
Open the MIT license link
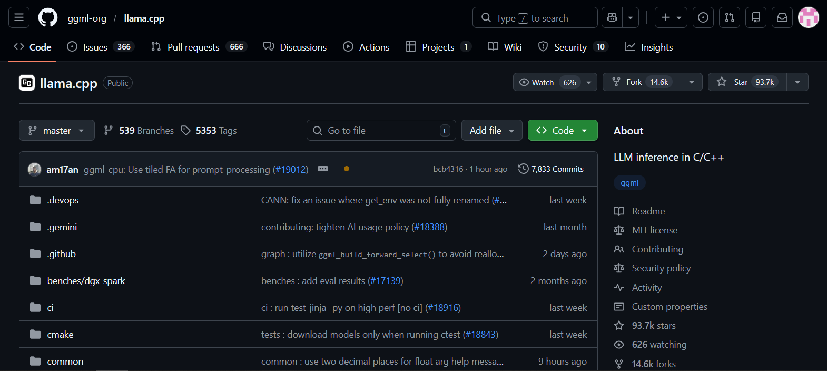point(654,230)
